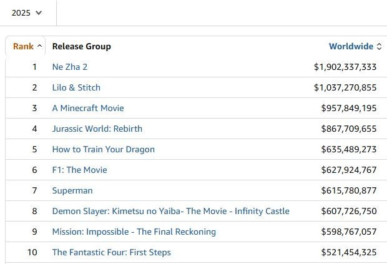Screen dimensions: 387x264
Task: Open Jurassic World: Rebirth link
Action: point(97,129)
